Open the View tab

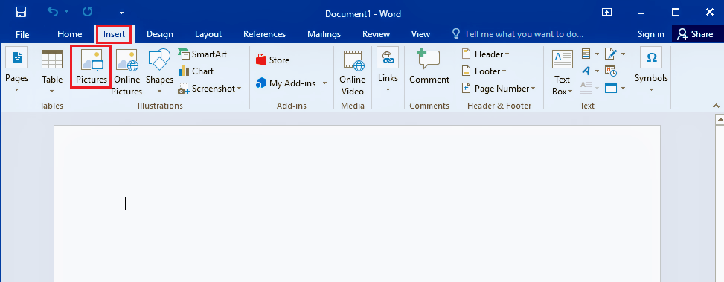[420, 34]
